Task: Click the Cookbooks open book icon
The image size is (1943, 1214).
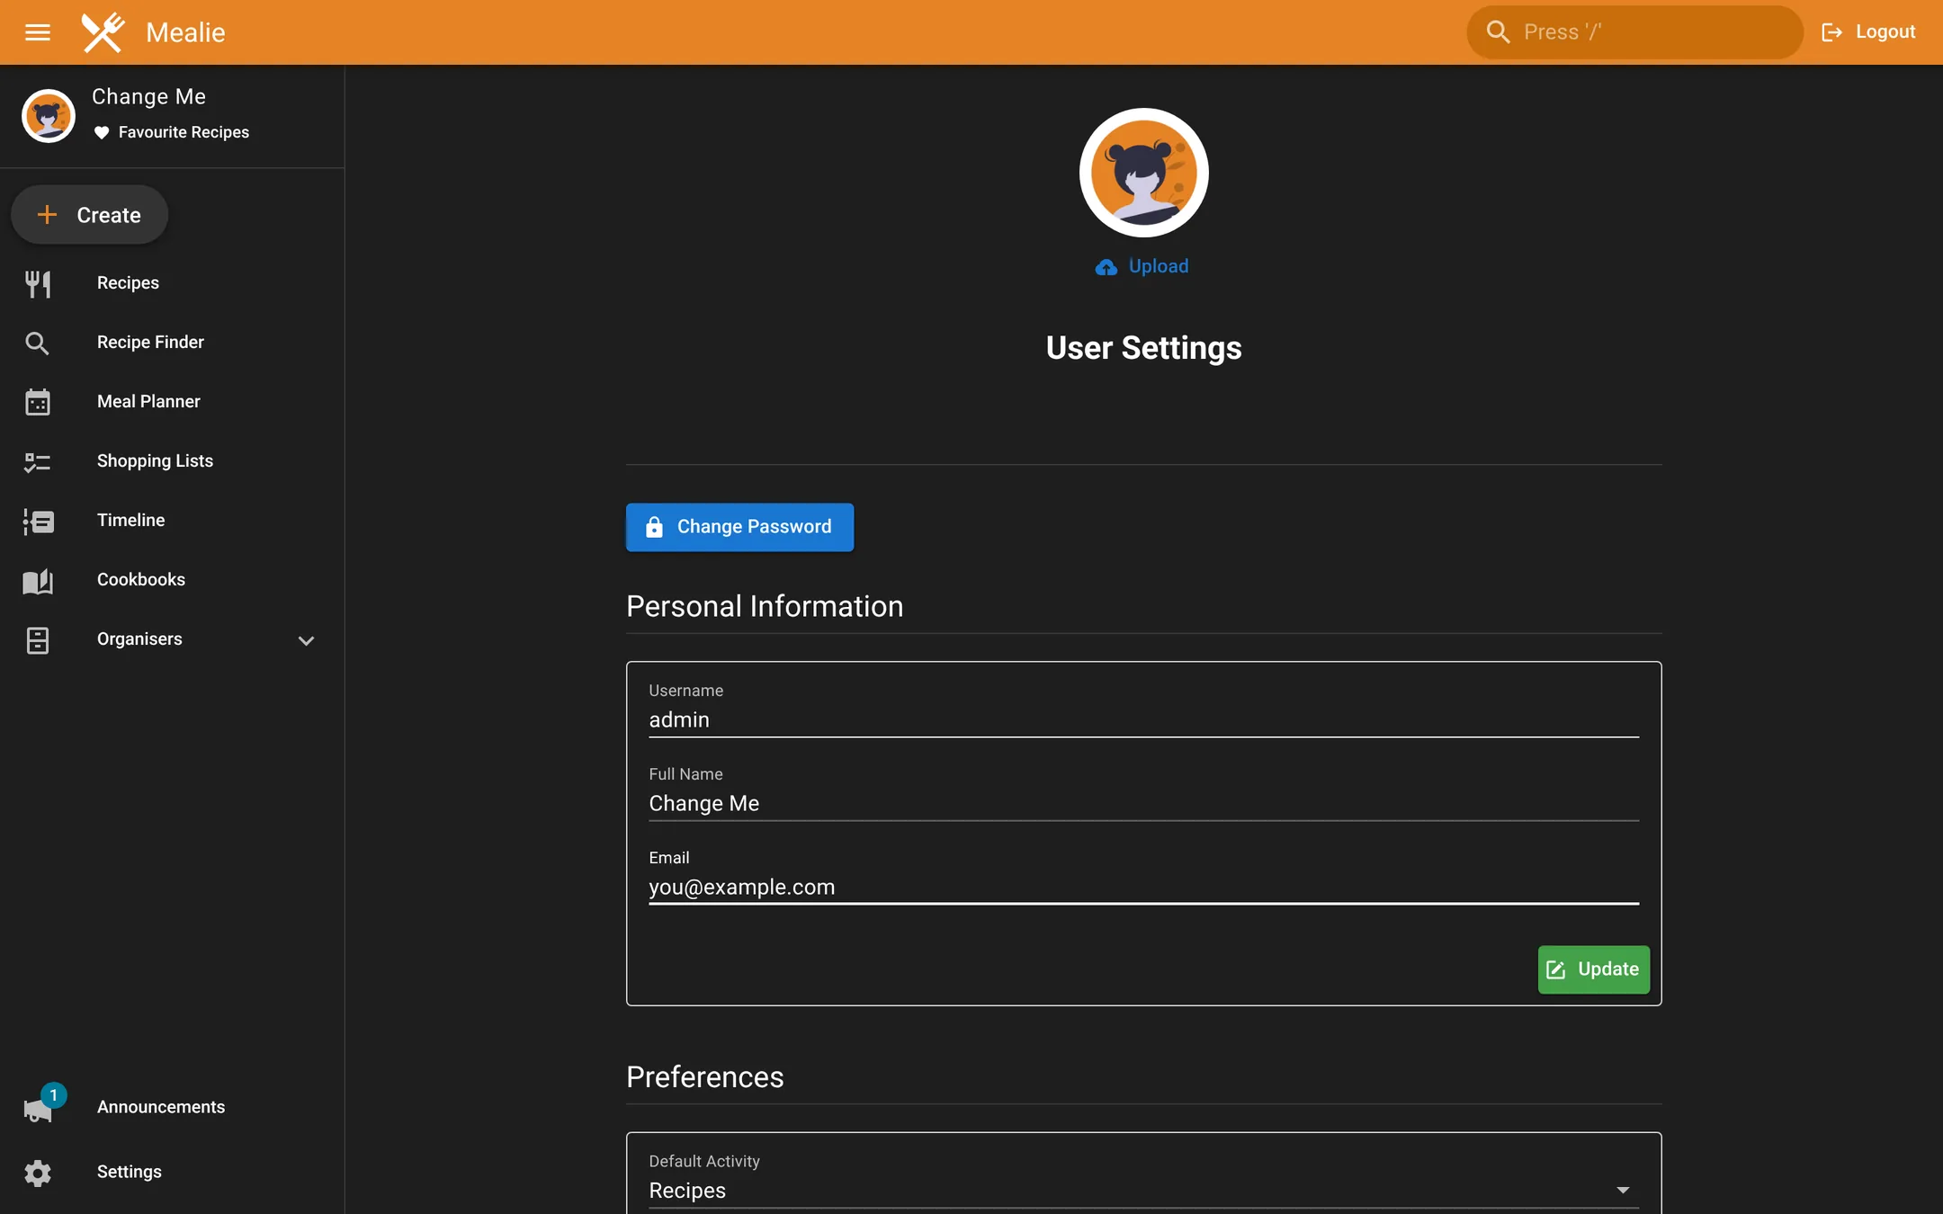Action: click(38, 580)
